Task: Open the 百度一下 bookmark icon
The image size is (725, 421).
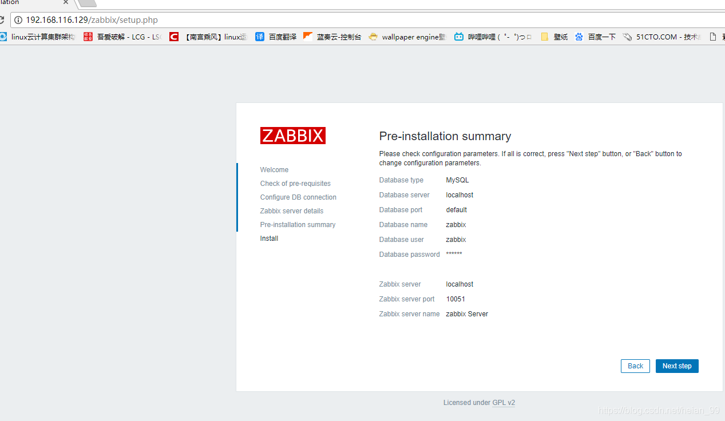Action: (579, 37)
